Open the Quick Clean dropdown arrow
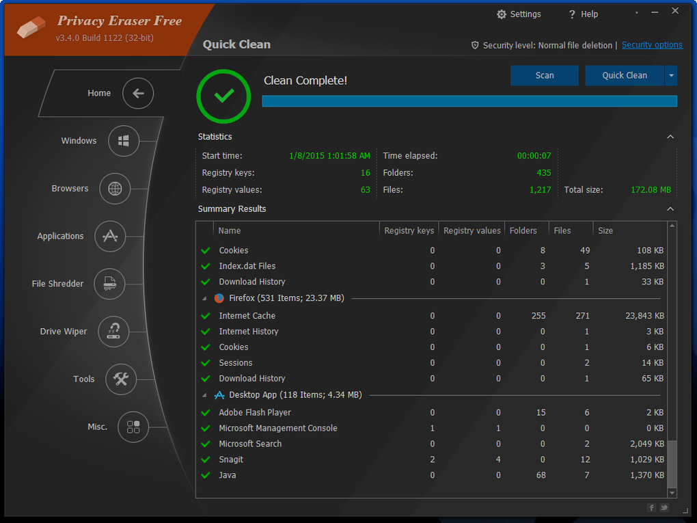The width and height of the screenshot is (697, 523). 671,76
